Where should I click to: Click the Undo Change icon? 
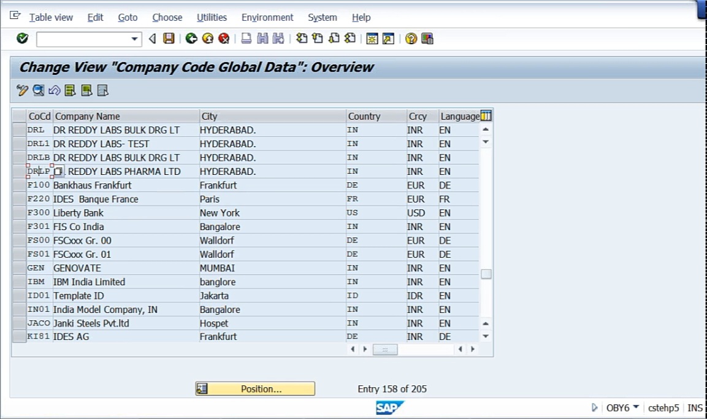pos(54,91)
